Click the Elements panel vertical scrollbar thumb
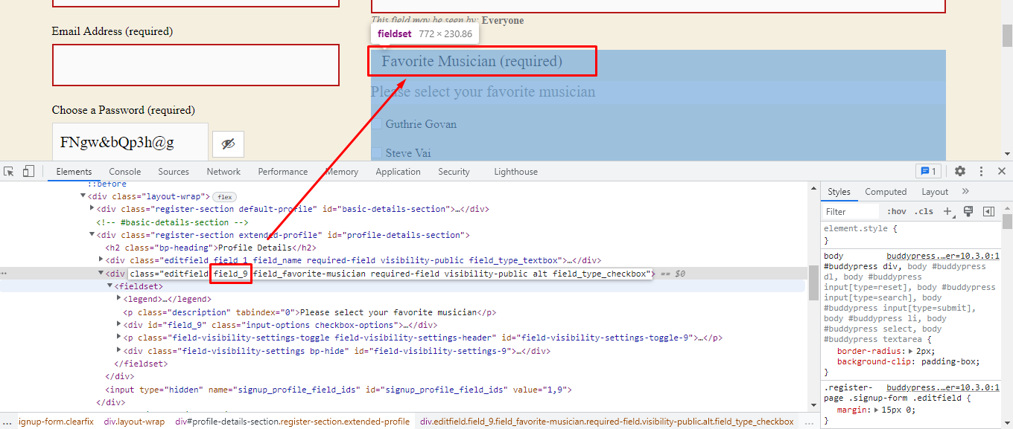 point(813,282)
